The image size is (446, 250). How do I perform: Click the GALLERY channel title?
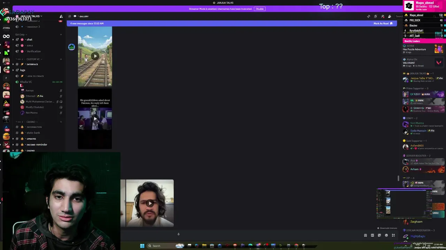click(84, 16)
